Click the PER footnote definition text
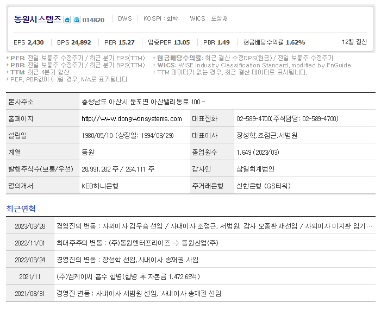 (76, 58)
